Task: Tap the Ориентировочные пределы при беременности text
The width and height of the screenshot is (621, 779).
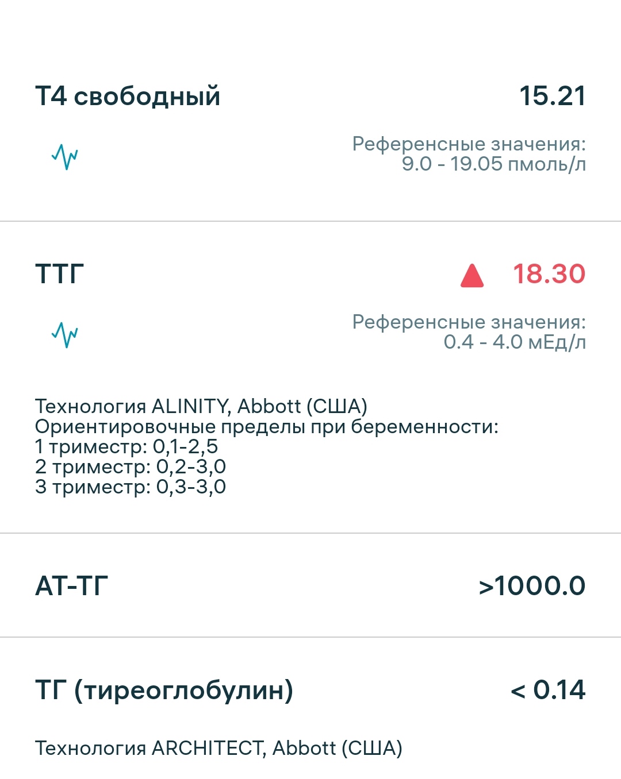Action: 267,427
